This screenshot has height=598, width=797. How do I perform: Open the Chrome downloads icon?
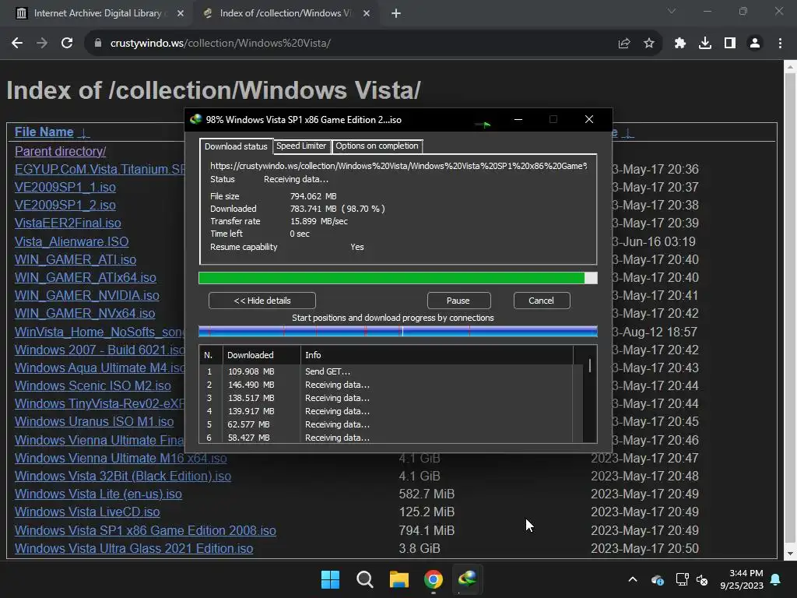pos(705,44)
